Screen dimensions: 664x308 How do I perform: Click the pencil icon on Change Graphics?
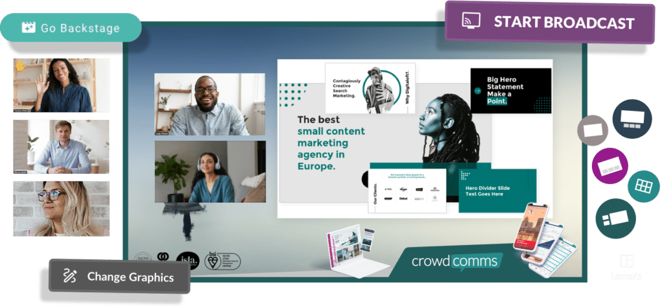click(x=69, y=277)
